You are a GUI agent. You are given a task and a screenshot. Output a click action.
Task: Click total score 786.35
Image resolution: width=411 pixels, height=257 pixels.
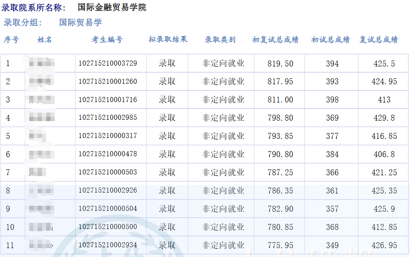[280, 191]
